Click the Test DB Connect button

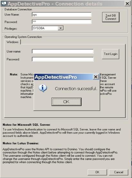tap(111, 17)
